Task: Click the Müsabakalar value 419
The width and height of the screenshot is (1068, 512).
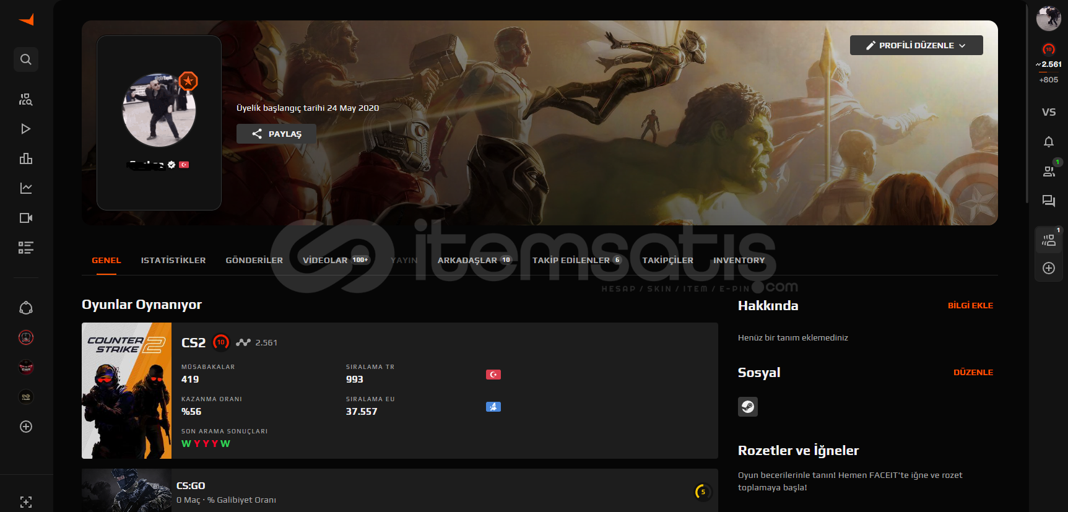Action: (x=190, y=380)
